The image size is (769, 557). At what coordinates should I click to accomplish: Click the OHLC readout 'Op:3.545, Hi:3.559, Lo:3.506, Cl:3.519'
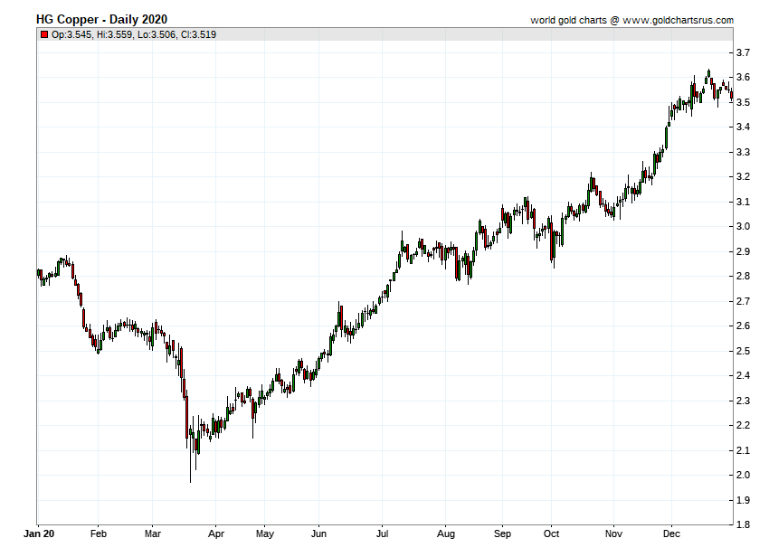coord(134,34)
